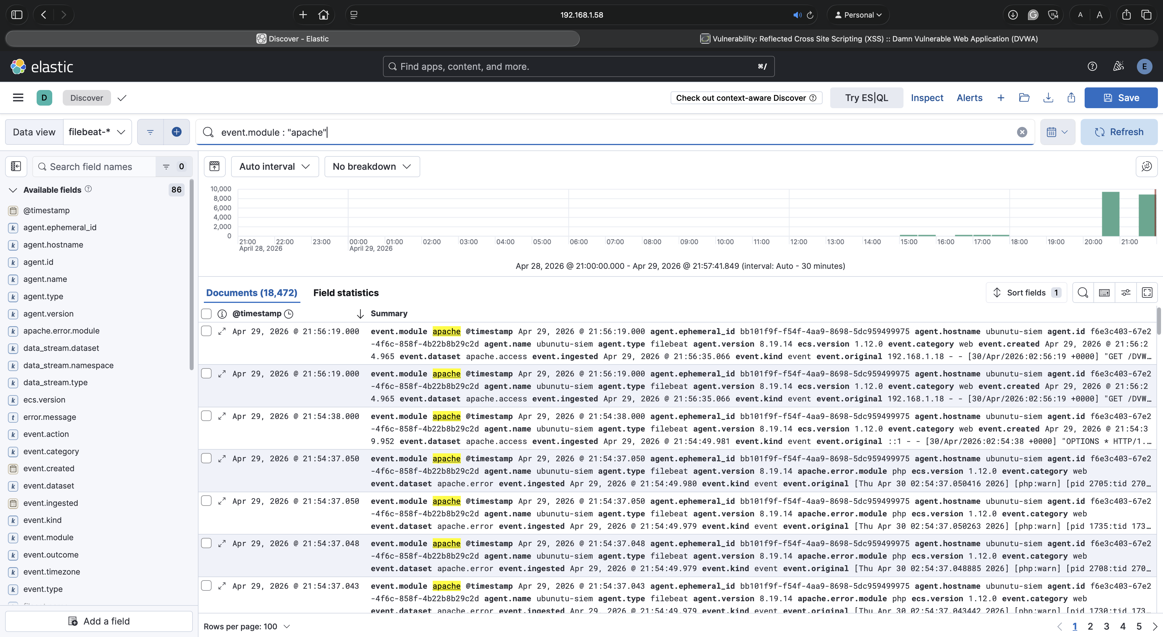Expand the 21:54:38.000 document details
Viewport: 1163px width, 637px height.
click(x=222, y=416)
